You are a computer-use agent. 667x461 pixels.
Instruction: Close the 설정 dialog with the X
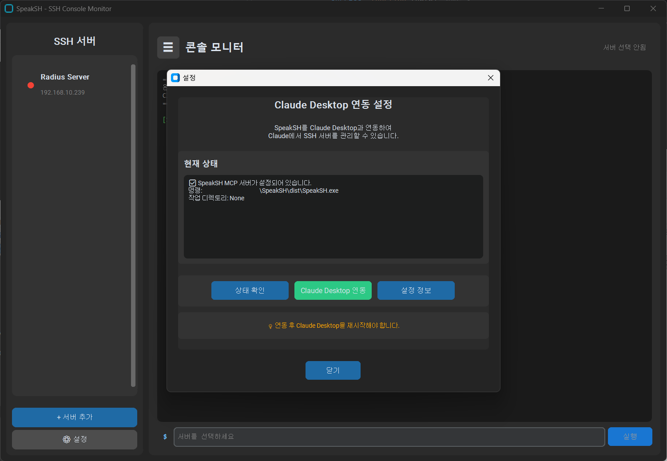(x=491, y=78)
